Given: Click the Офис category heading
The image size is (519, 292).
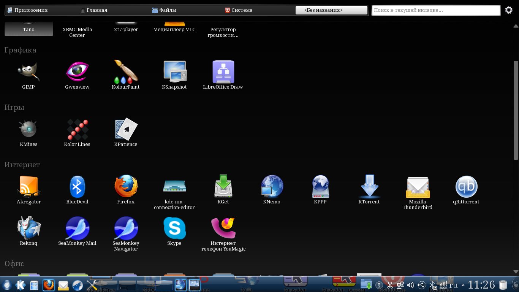Looking at the screenshot, I should [14, 263].
